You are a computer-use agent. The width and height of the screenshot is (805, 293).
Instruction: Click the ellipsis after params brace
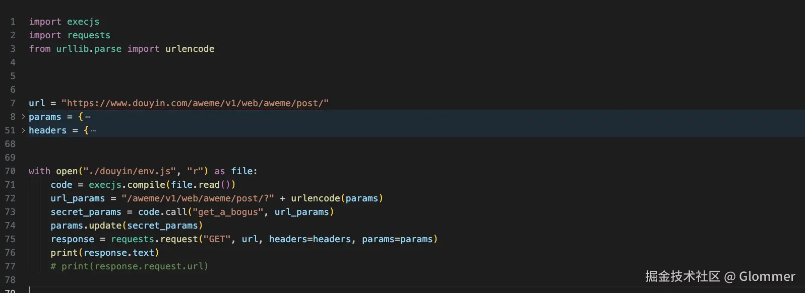pyautogui.click(x=88, y=117)
